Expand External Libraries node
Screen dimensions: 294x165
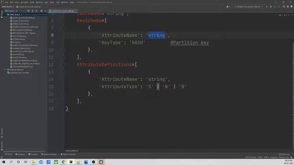coord(5,70)
